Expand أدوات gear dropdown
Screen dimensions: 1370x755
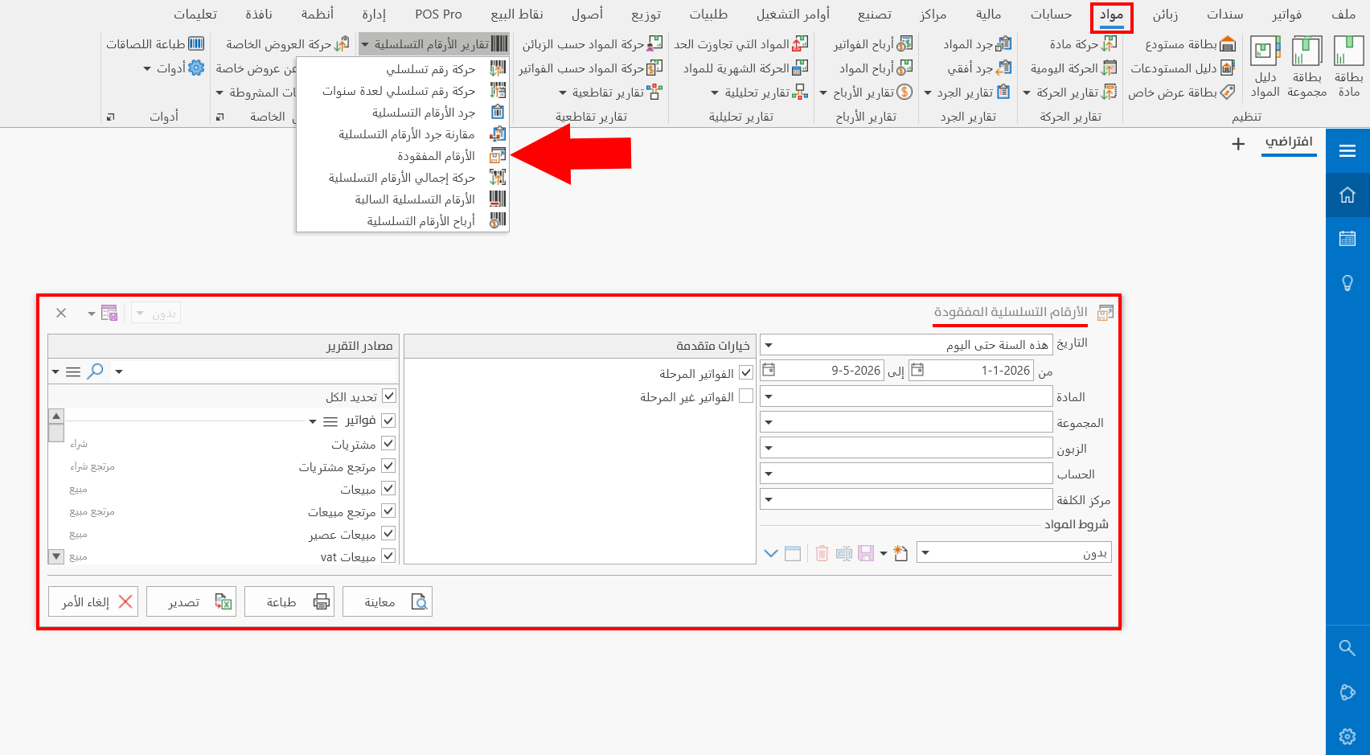174,68
